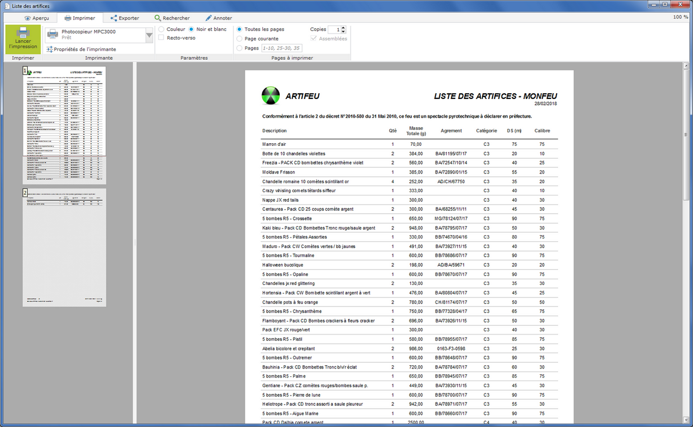Viewport: 693px width, 427px height.
Task: Open the Exporter tab
Action: (x=124, y=18)
